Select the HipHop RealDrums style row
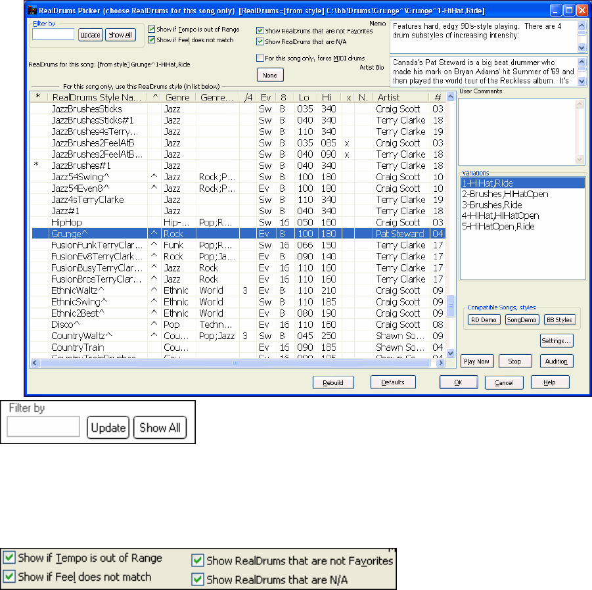Image resolution: width=592 pixels, height=590 pixels. (66, 222)
